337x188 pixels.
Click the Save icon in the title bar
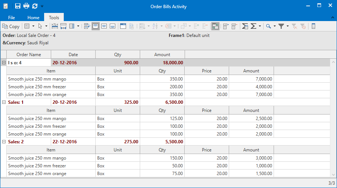[x=18, y=6]
